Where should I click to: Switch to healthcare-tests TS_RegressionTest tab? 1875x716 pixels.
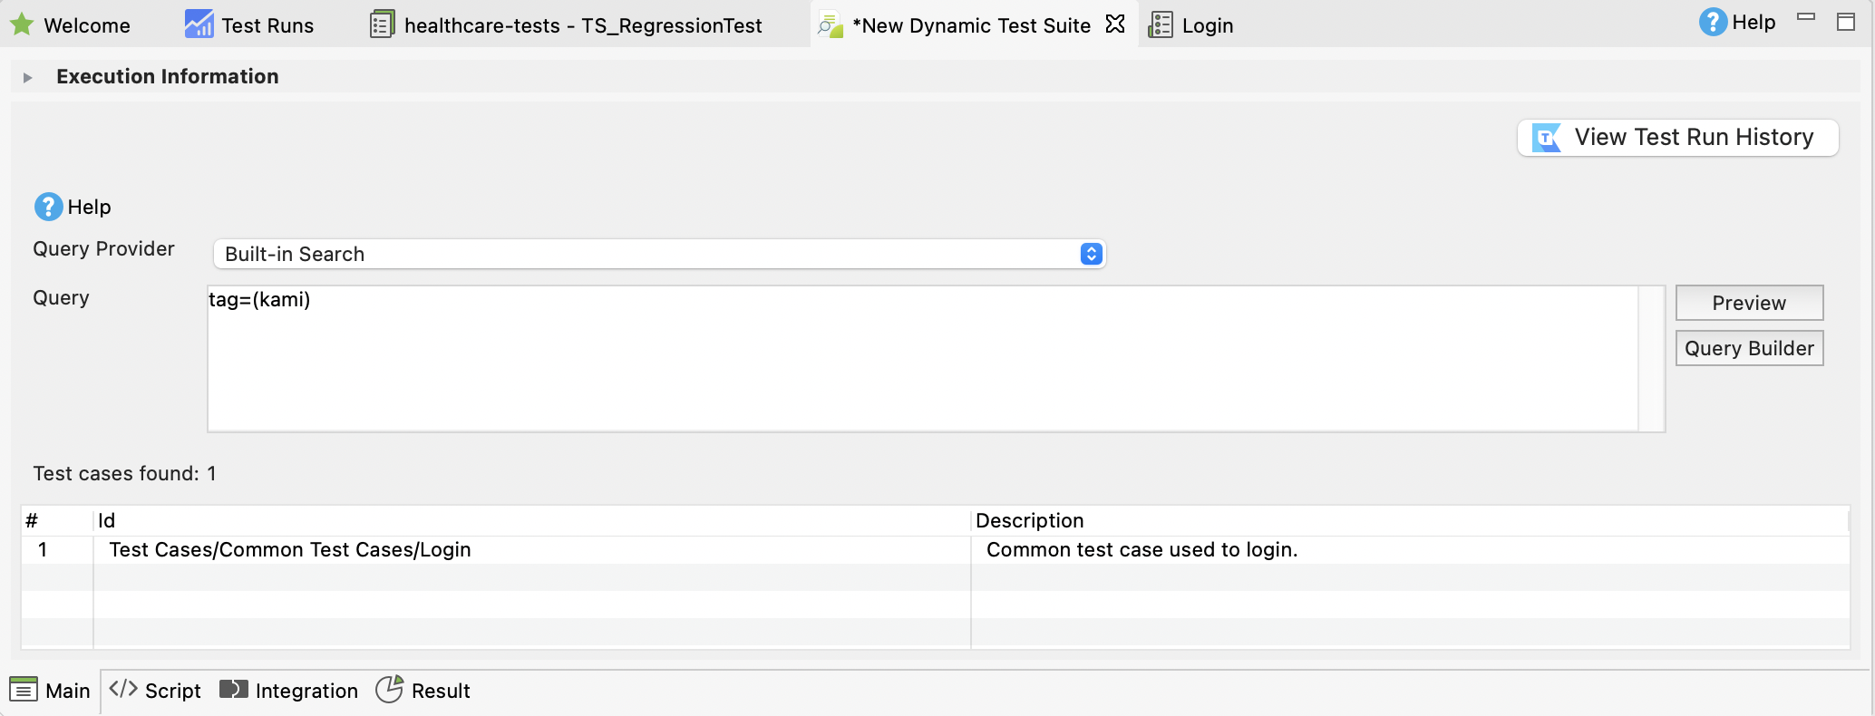click(x=567, y=25)
